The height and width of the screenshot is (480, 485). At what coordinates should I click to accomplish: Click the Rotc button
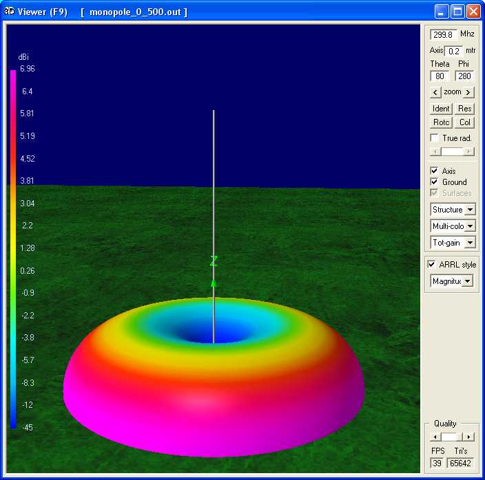point(441,122)
